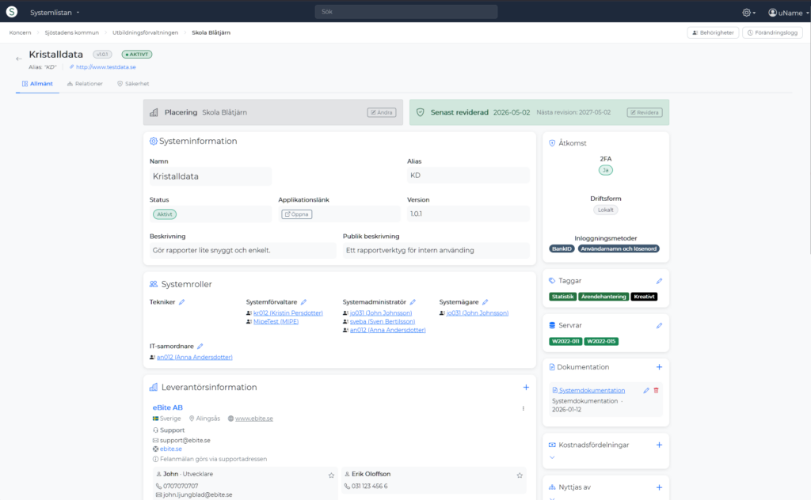
Task: Open sveba (Sven Bertilsson) user link
Action: (x=383, y=321)
